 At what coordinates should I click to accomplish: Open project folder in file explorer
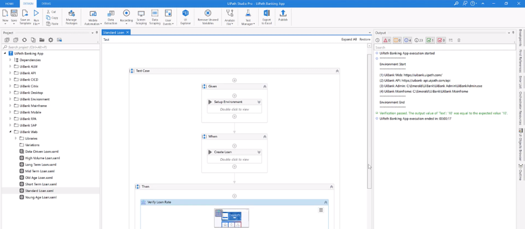[x=42, y=40]
